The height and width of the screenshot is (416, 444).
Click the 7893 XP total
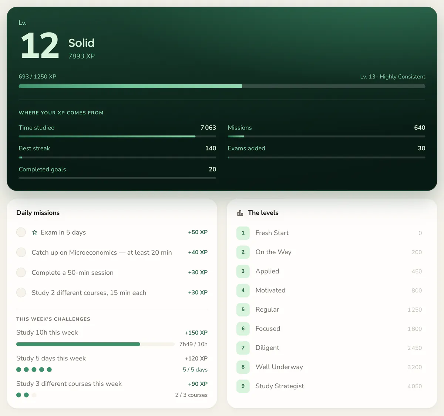pos(81,56)
